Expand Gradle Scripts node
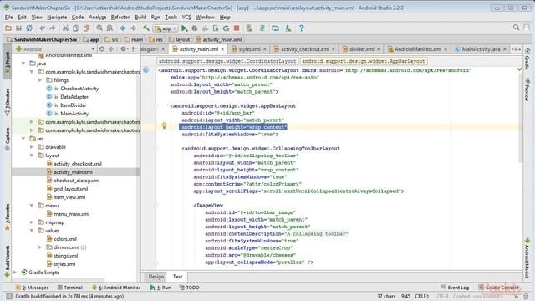The width and height of the screenshot is (535, 301). pyautogui.click(x=15, y=273)
